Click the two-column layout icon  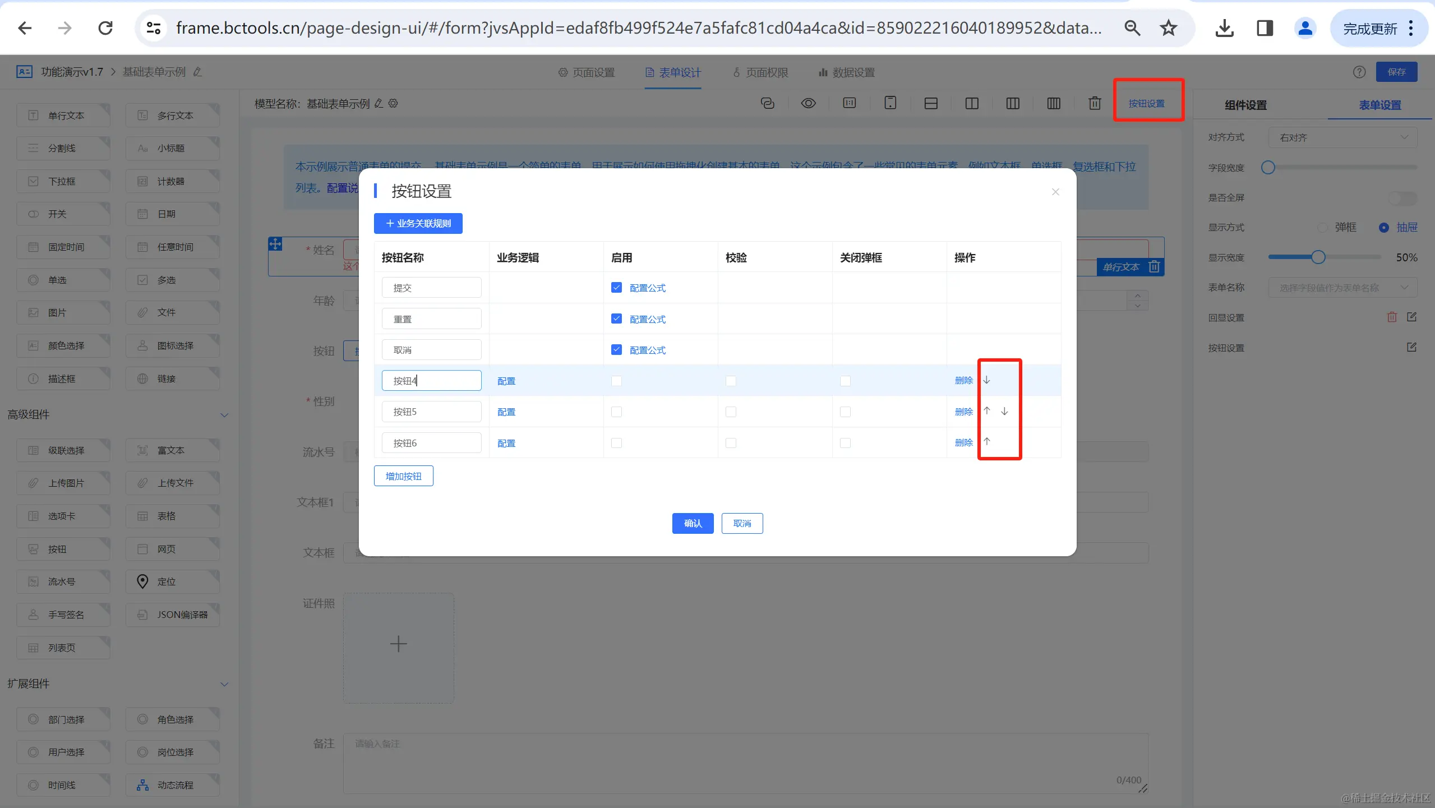(x=972, y=103)
